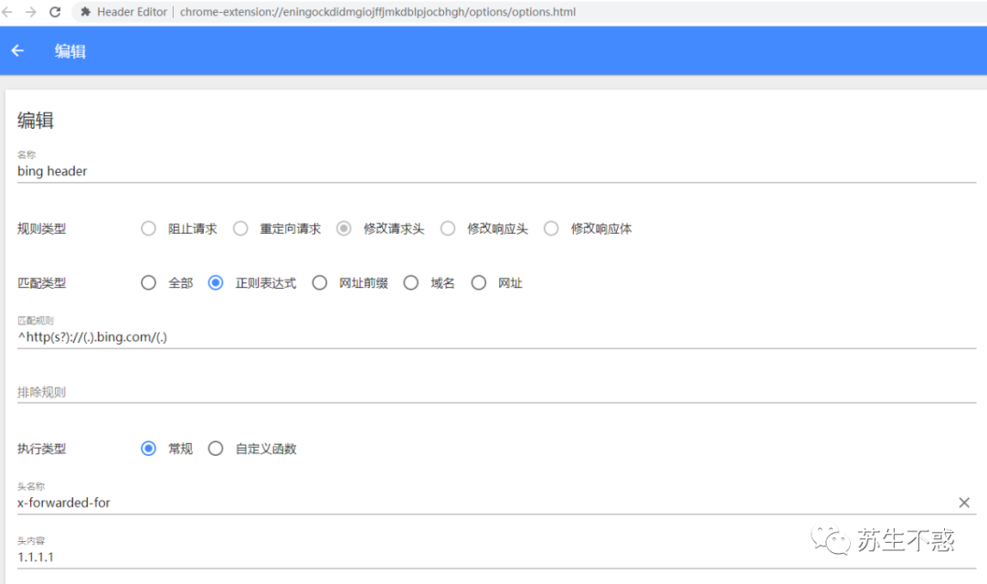The height and width of the screenshot is (584, 987).
Task: Set execution type to 常规
Action: (x=149, y=449)
